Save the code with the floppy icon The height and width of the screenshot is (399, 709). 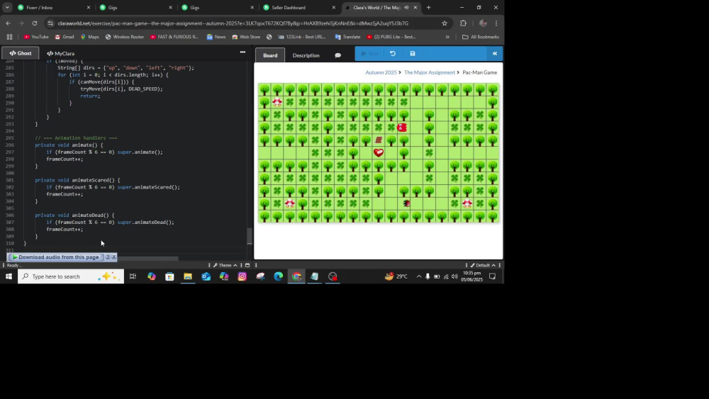[413, 53]
